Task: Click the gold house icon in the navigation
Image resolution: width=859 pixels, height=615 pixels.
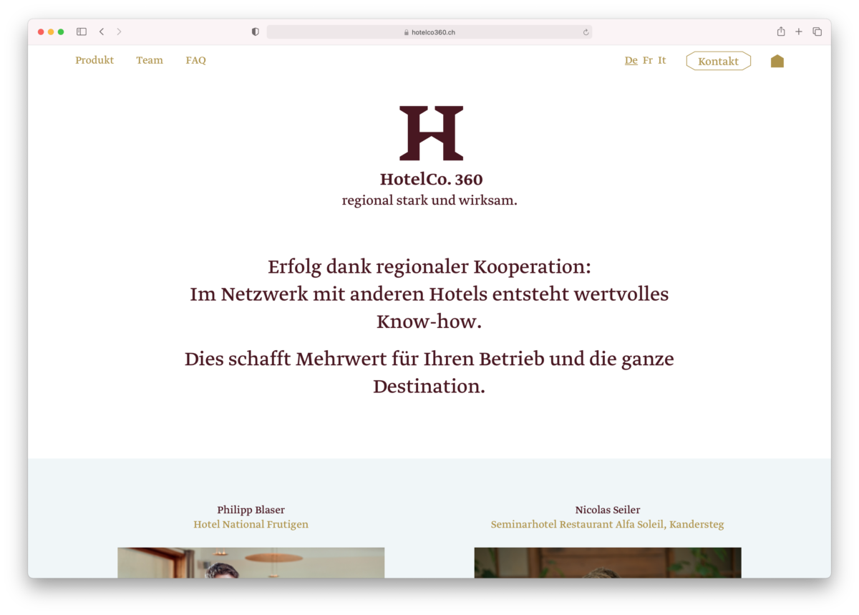Action: (777, 61)
